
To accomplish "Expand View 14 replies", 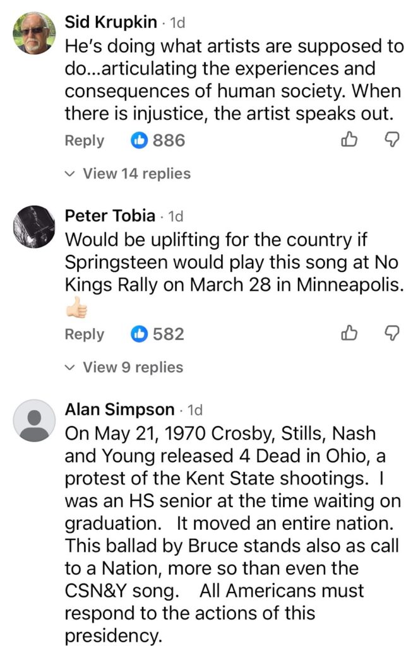I will 136,173.
